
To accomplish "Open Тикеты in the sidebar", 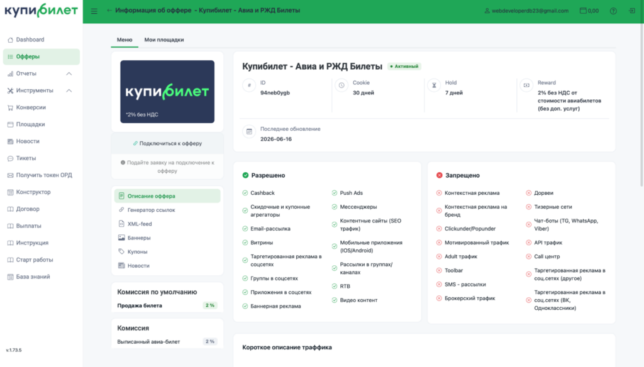I will pyautogui.click(x=41, y=158).
